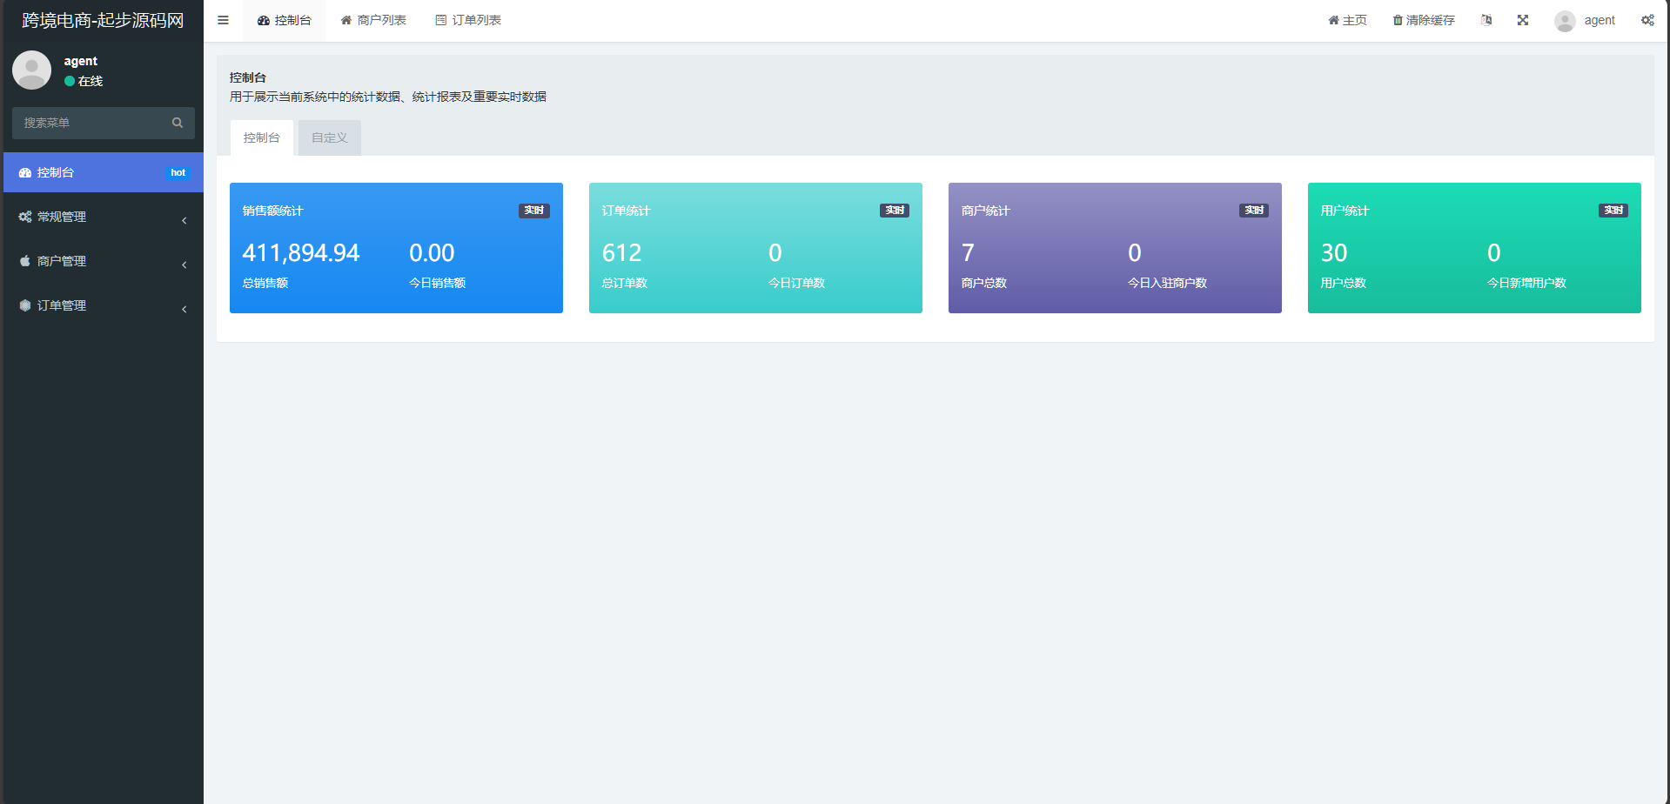Viewport: 1670px width, 804px height.
Task: Click the green online status dot
Action: pos(70,81)
